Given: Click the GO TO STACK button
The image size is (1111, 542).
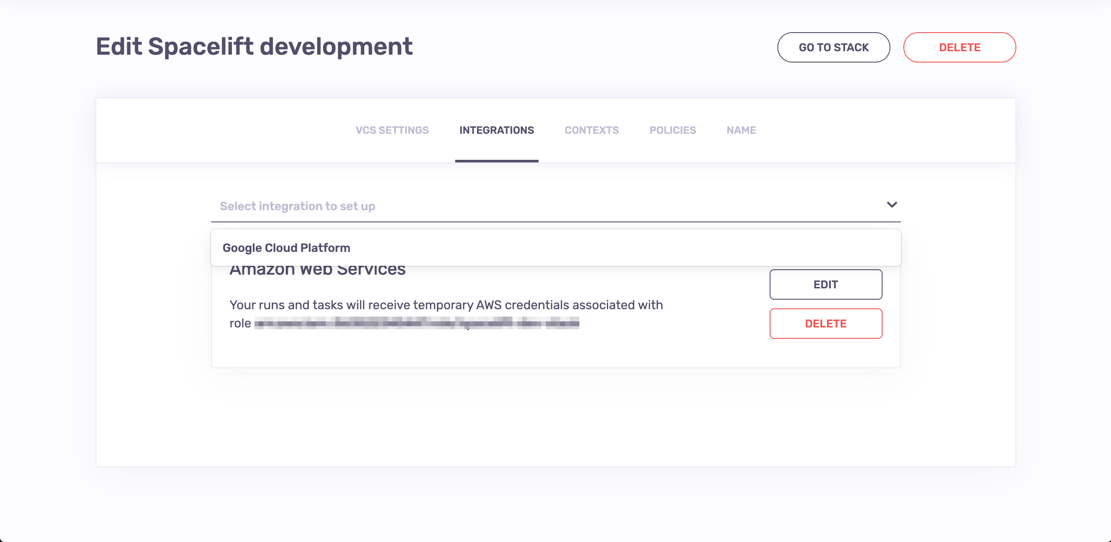Looking at the screenshot, I should click(833, 47).
